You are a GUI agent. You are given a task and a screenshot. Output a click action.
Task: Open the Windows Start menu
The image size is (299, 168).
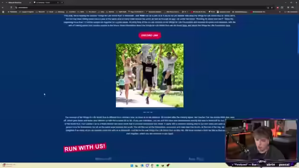(x=132, y=166)
